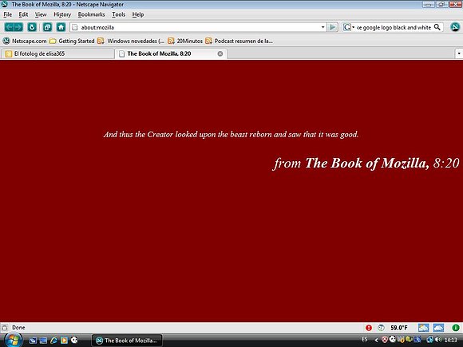Go forward with the Forward arrow button

tap(18, 27)
